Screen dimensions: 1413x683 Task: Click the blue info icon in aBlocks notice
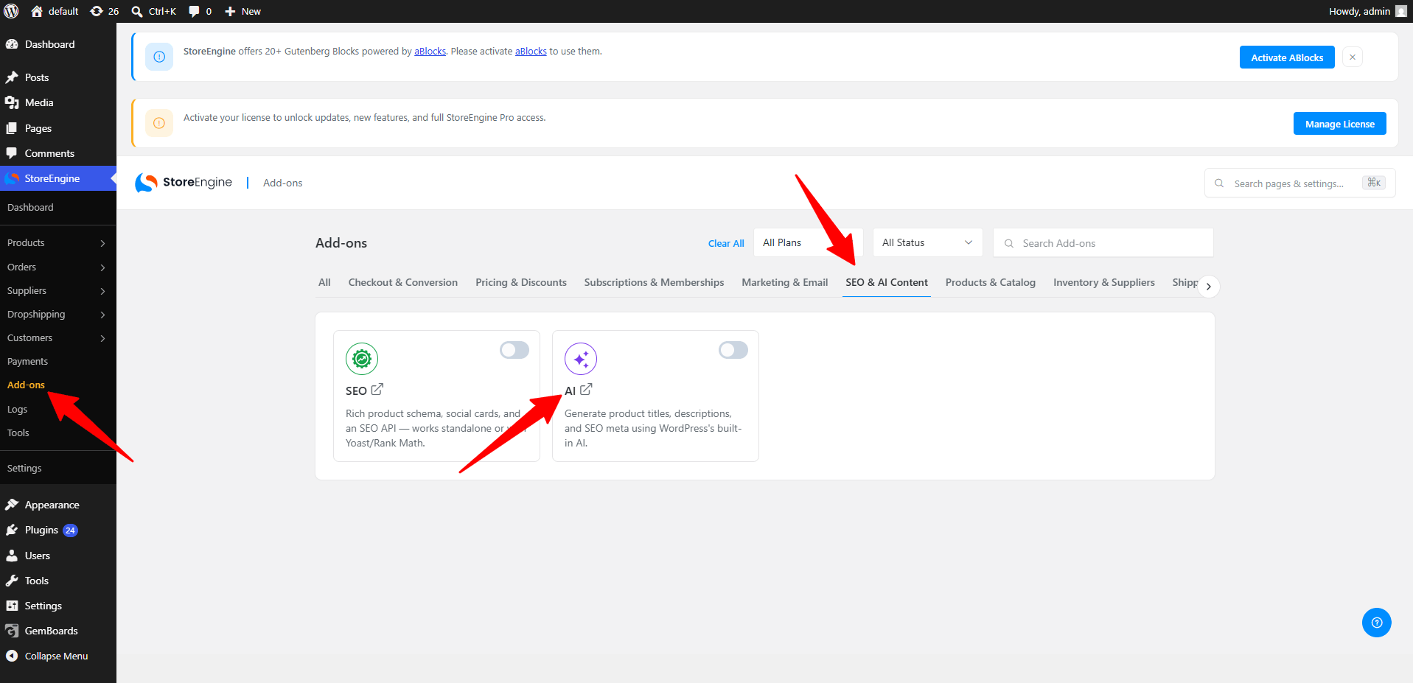159,57
